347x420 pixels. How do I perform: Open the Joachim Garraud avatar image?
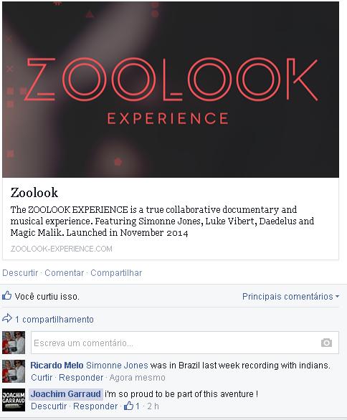tap(14, 400)
